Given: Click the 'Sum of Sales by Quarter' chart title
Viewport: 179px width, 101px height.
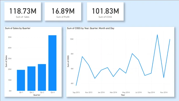Looking at the screenshot, I should (x=18, y=28).
